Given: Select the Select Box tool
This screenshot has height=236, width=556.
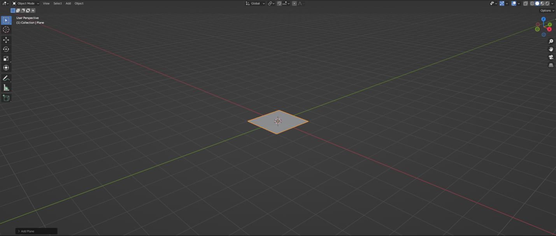Looking at the screenshot, I should (6, 20).
